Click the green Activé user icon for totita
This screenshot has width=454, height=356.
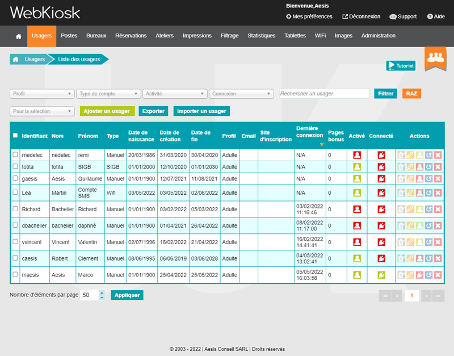pos(357,167)
